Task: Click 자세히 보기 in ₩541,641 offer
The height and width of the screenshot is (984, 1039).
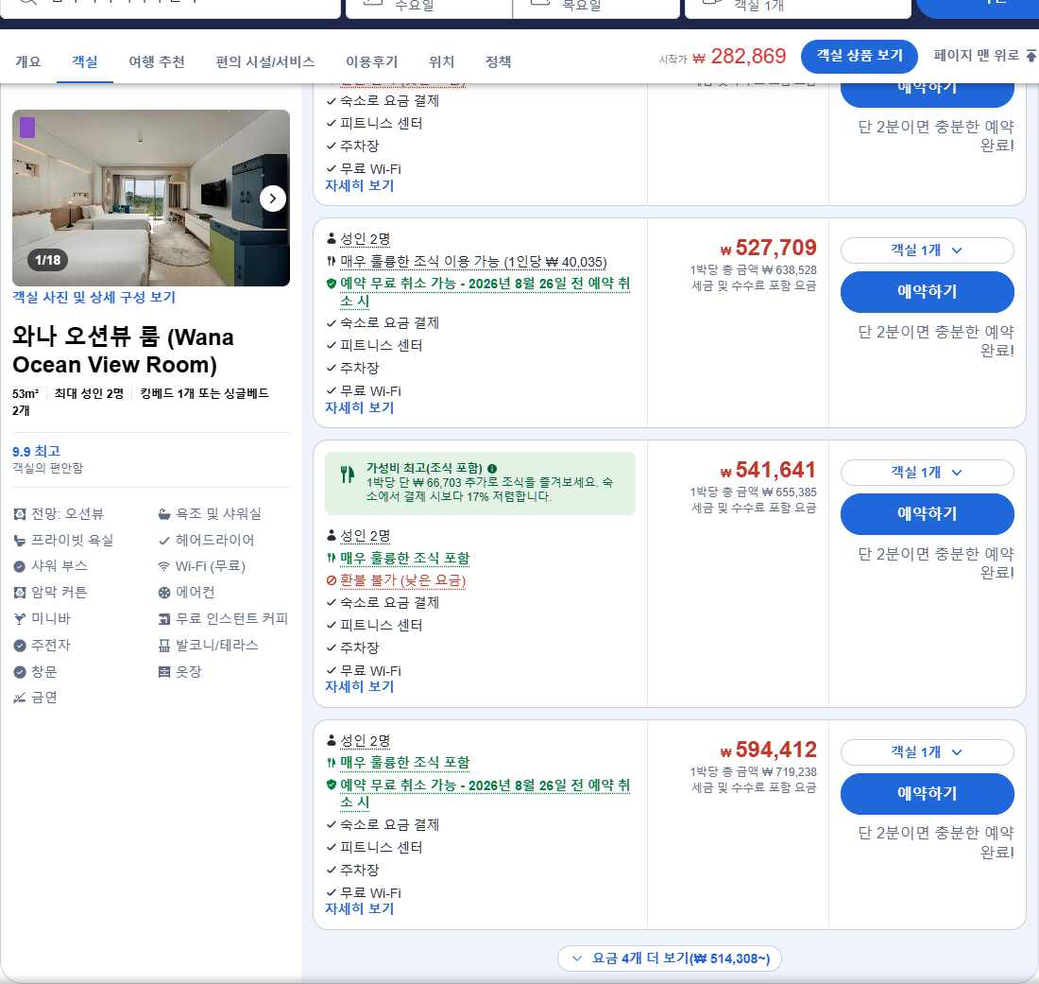Action: 359,687
